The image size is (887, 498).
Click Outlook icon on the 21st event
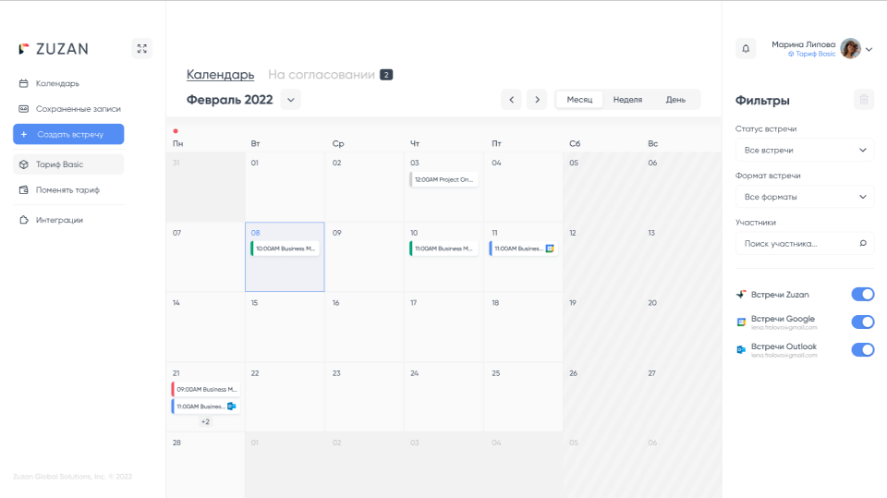(231, 407)
